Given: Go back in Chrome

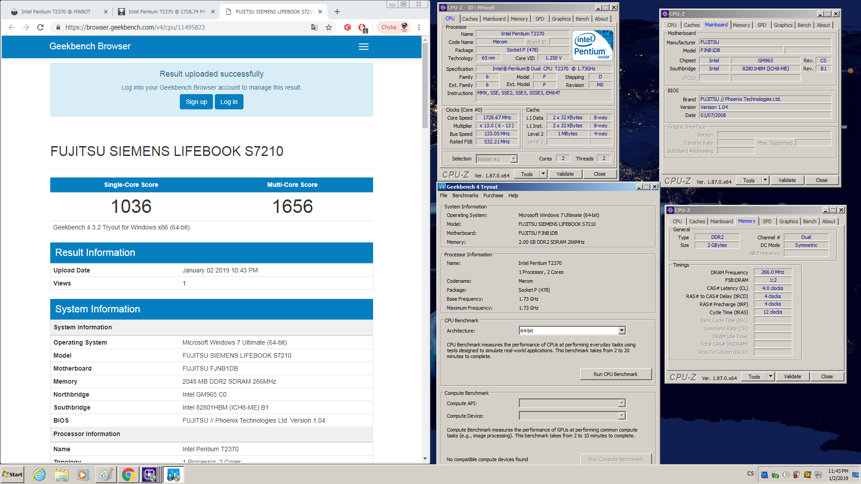Looking at the screenshot, I should 12,27.
